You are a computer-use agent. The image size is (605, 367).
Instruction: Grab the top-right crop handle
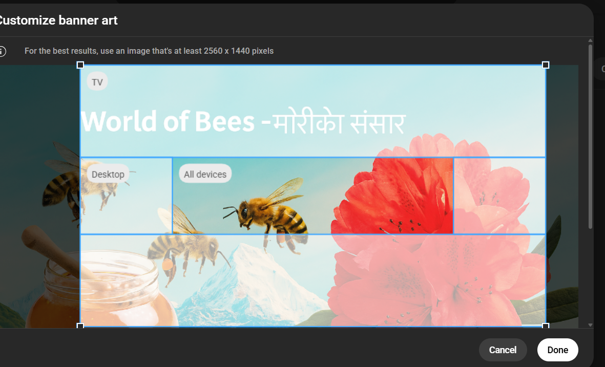546,65
